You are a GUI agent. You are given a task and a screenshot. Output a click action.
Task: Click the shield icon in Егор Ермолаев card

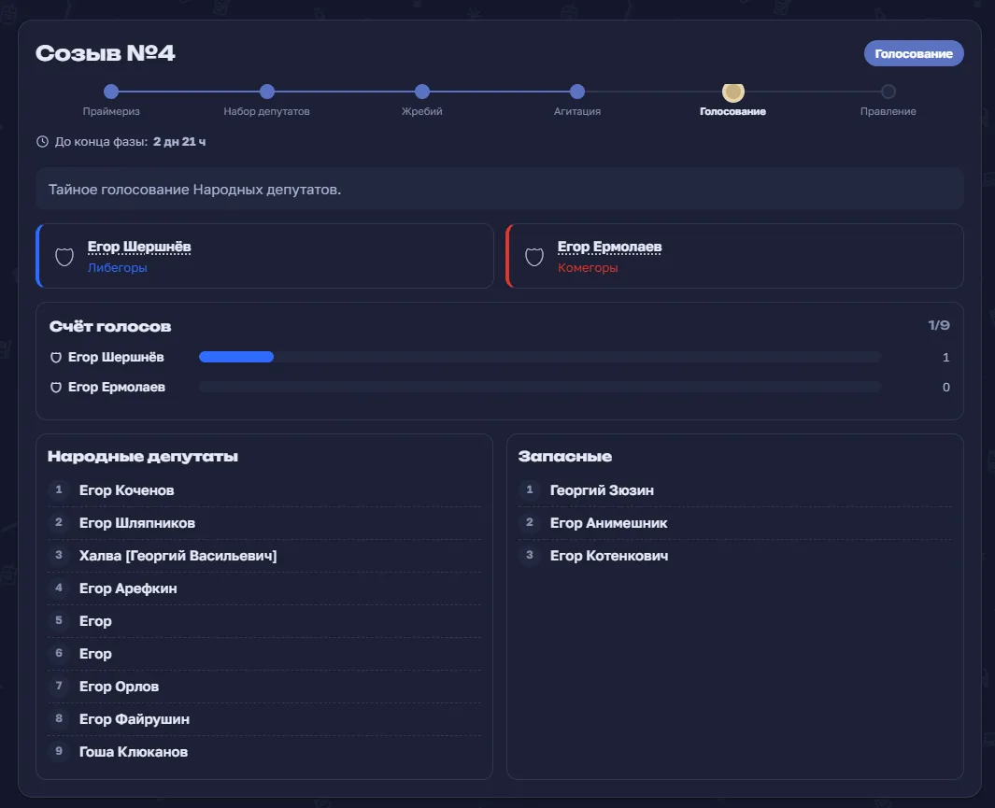534,257
